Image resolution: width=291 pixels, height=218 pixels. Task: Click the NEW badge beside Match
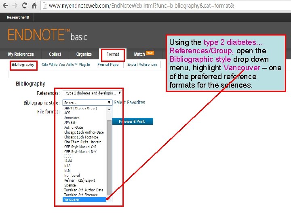tap(150, 53)
